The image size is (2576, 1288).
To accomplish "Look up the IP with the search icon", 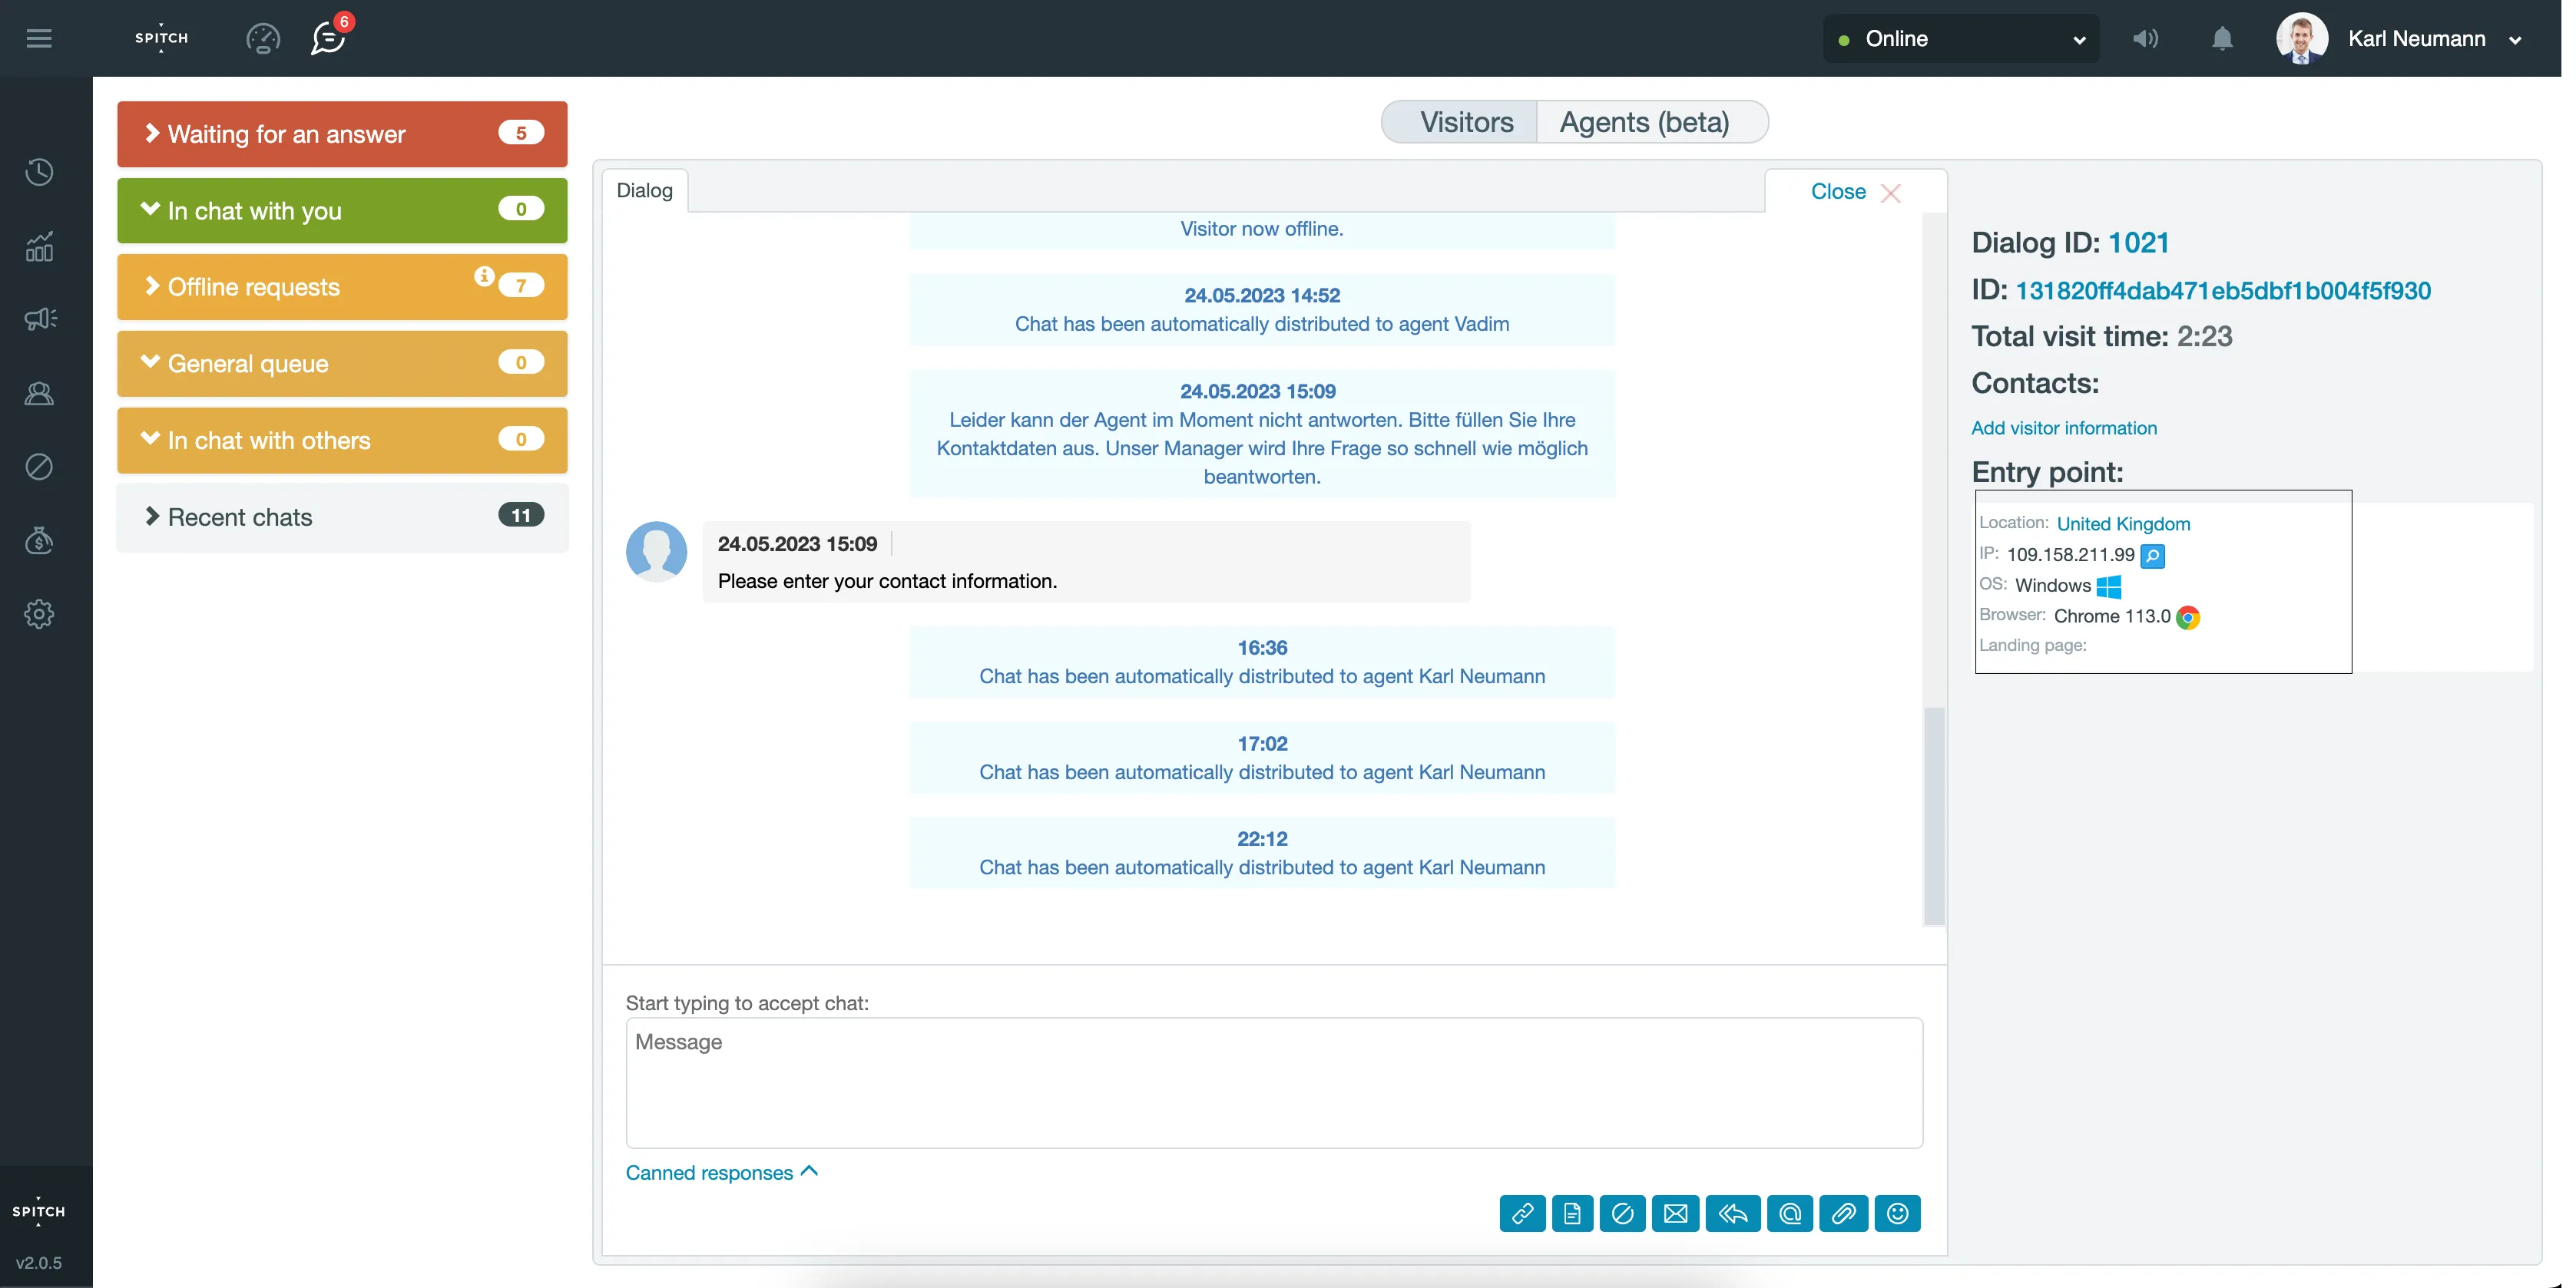I will (2152, 556).
